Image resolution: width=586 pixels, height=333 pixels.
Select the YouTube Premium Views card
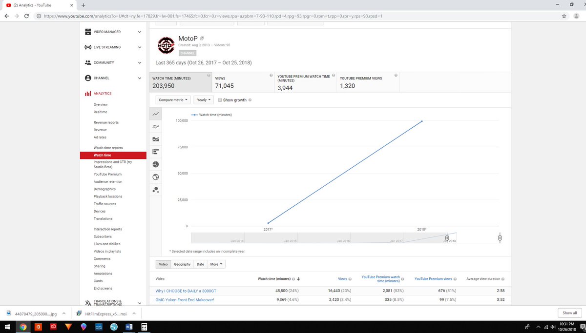pyautogui.click(x=368, y=82)
